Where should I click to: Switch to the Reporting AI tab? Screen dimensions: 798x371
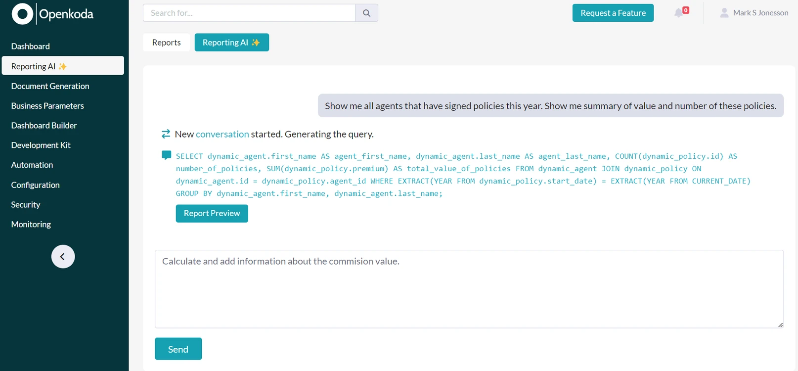(x=231, y=43)
